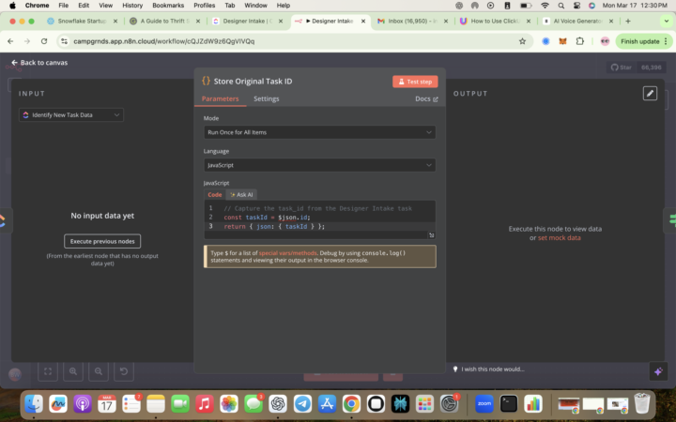This screenshot has height=422, width=676.
Task: Open ChatGPT from the dock
Action: click(x=278, y=403)
